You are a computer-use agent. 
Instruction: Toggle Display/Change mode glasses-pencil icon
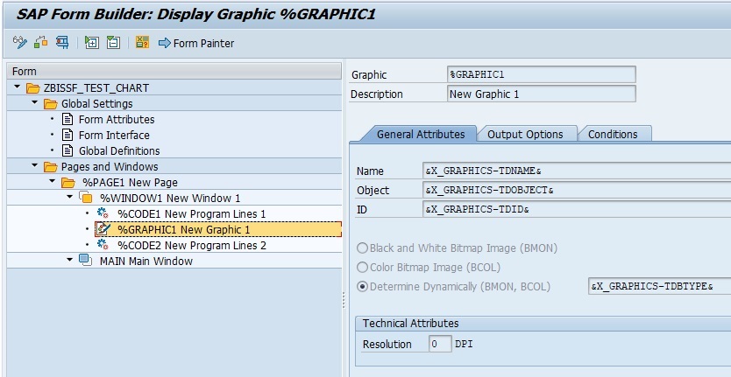click(19, 43)
